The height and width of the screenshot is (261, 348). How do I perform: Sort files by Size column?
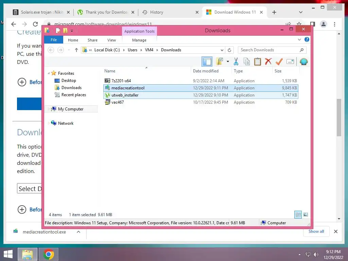click(286, 71)
